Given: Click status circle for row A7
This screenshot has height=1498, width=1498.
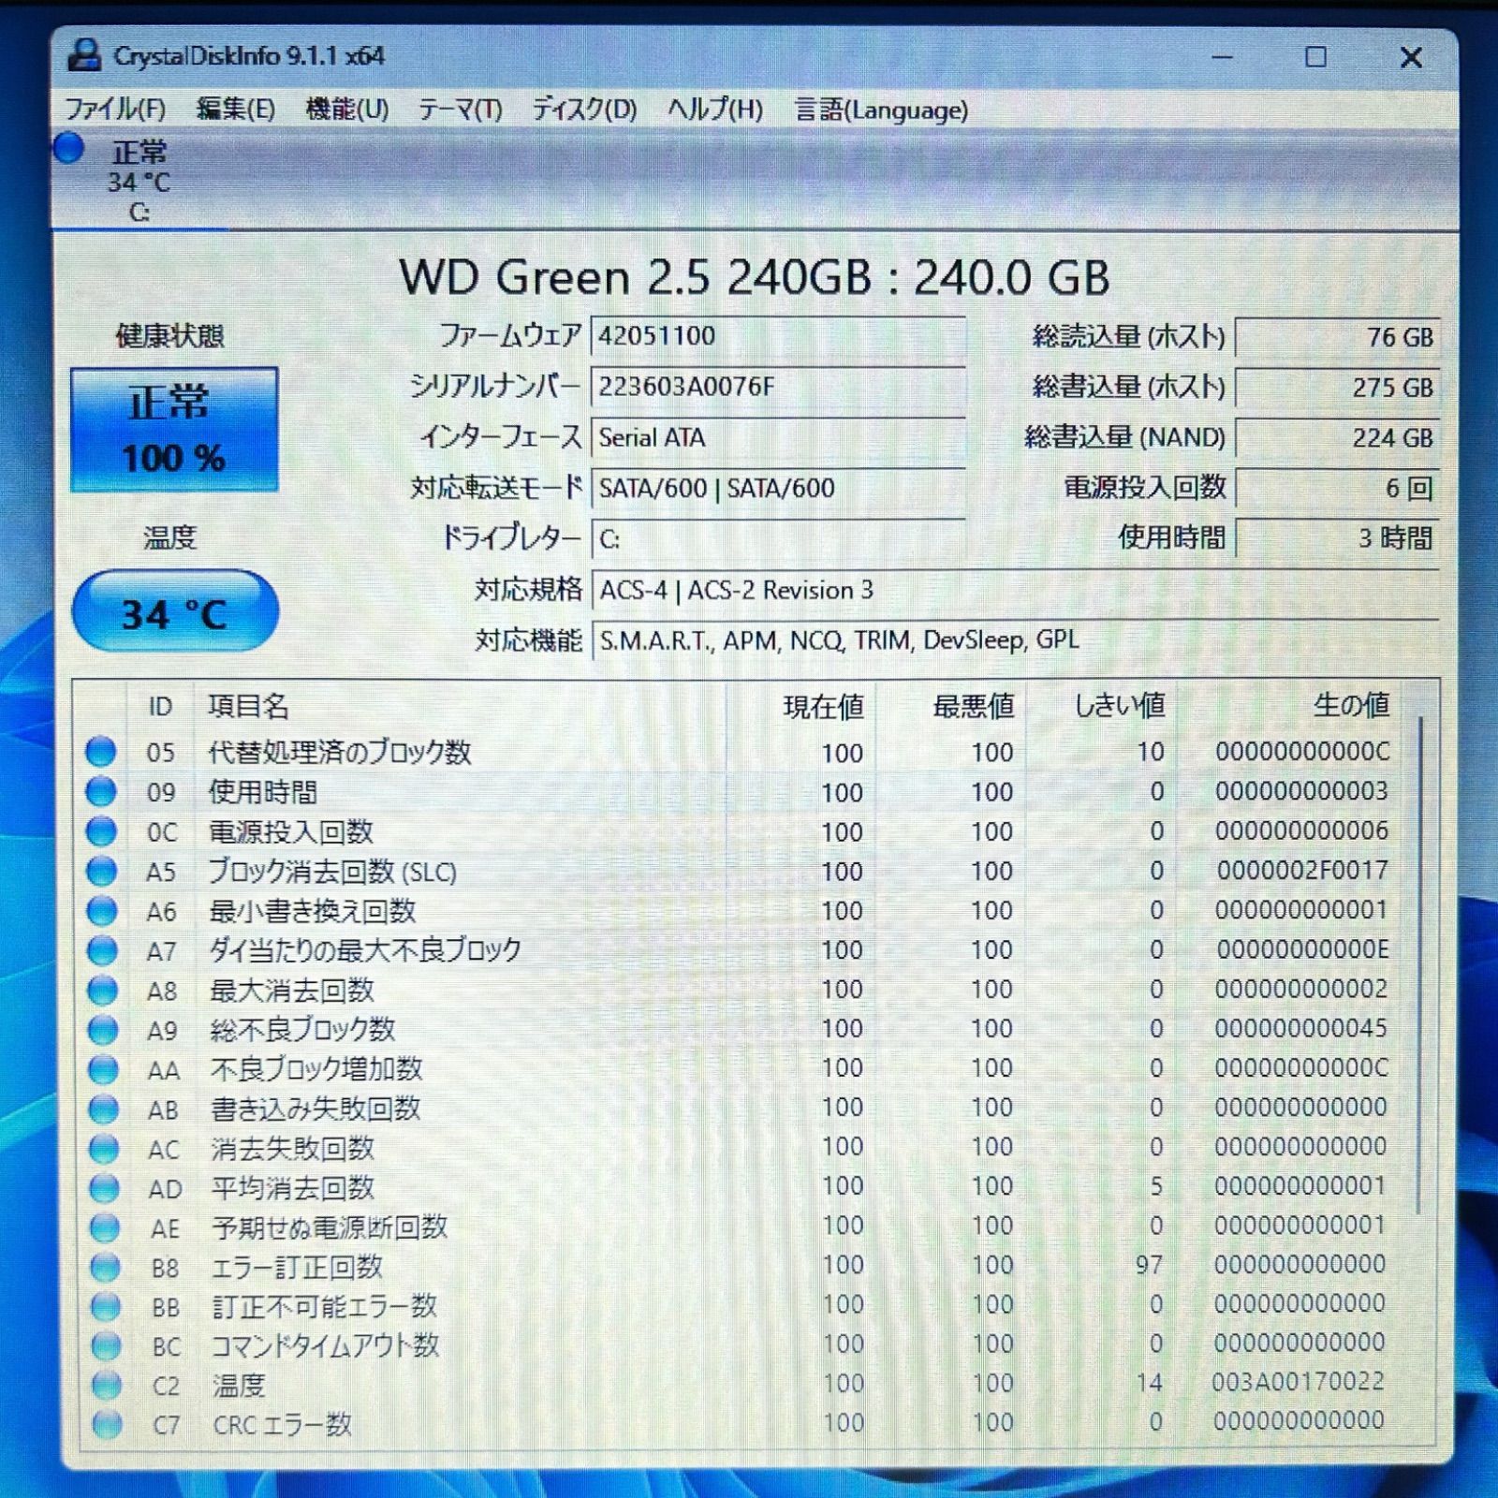Looking at the screenshot, I should (102, 950).
